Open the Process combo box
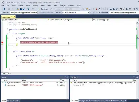 [x=24, y=13]
